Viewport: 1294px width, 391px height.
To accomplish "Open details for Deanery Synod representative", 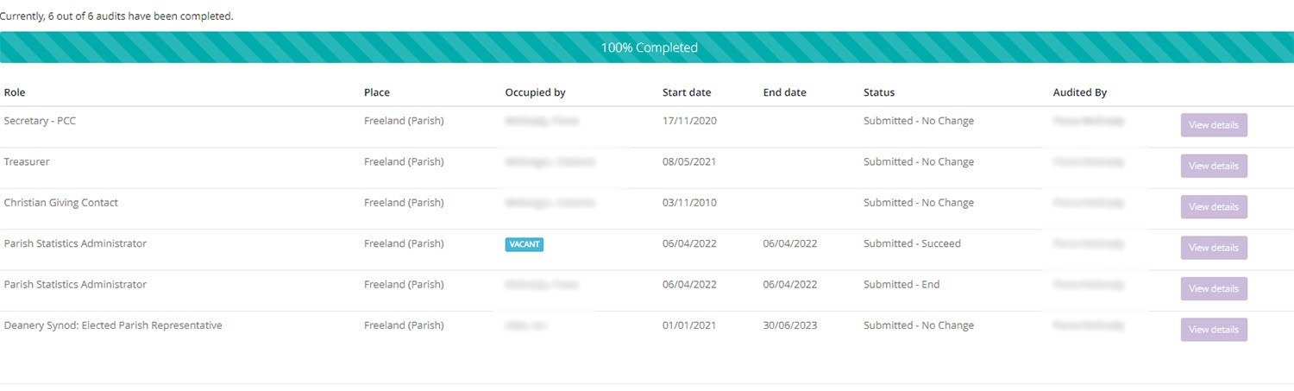I will [x=1213, y=330].
